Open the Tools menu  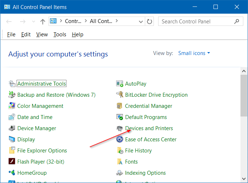[x=60, y=35]
